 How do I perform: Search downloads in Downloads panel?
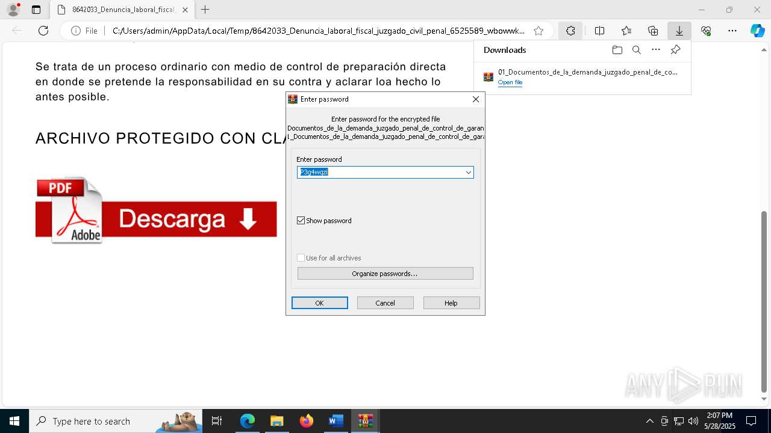pyautogui.click(x=636, y=50)
